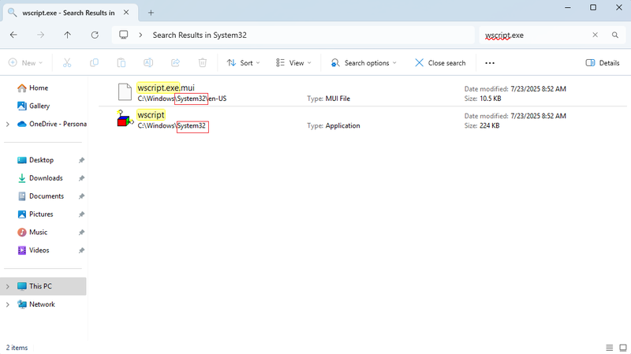Go back with the back arrow
The image size is (631, 354).
(x=13, y=35)
